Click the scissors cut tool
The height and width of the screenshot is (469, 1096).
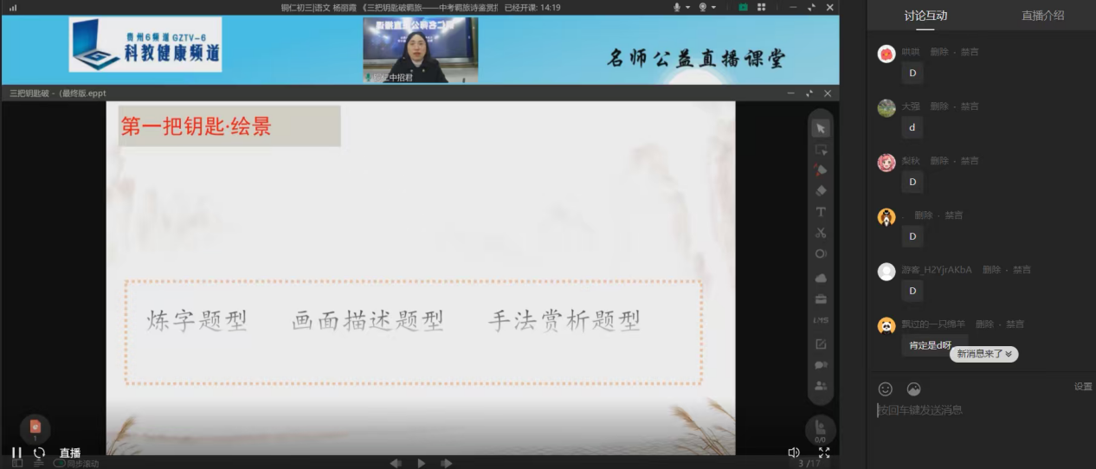821,233
